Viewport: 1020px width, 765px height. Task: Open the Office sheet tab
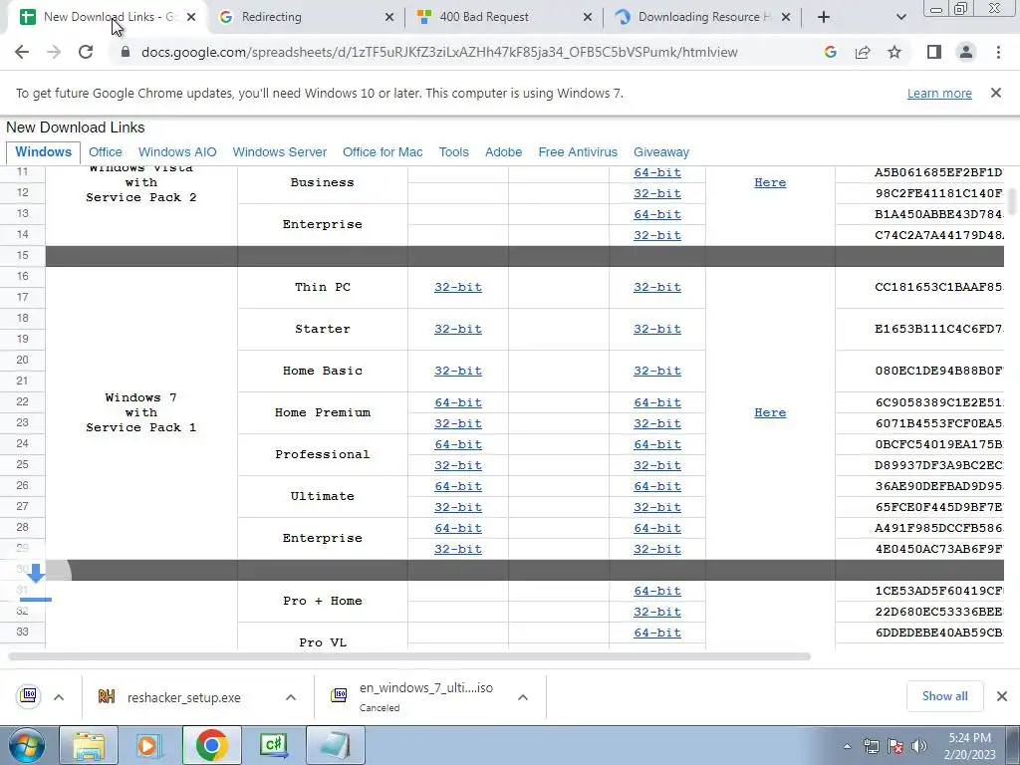point(106,152)
